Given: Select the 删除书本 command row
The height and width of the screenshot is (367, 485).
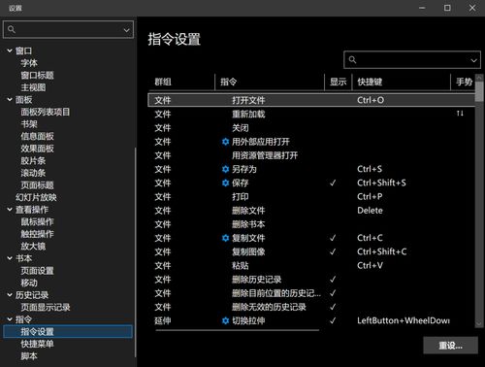Looking at the screenshot, I should tap(311, 224).
